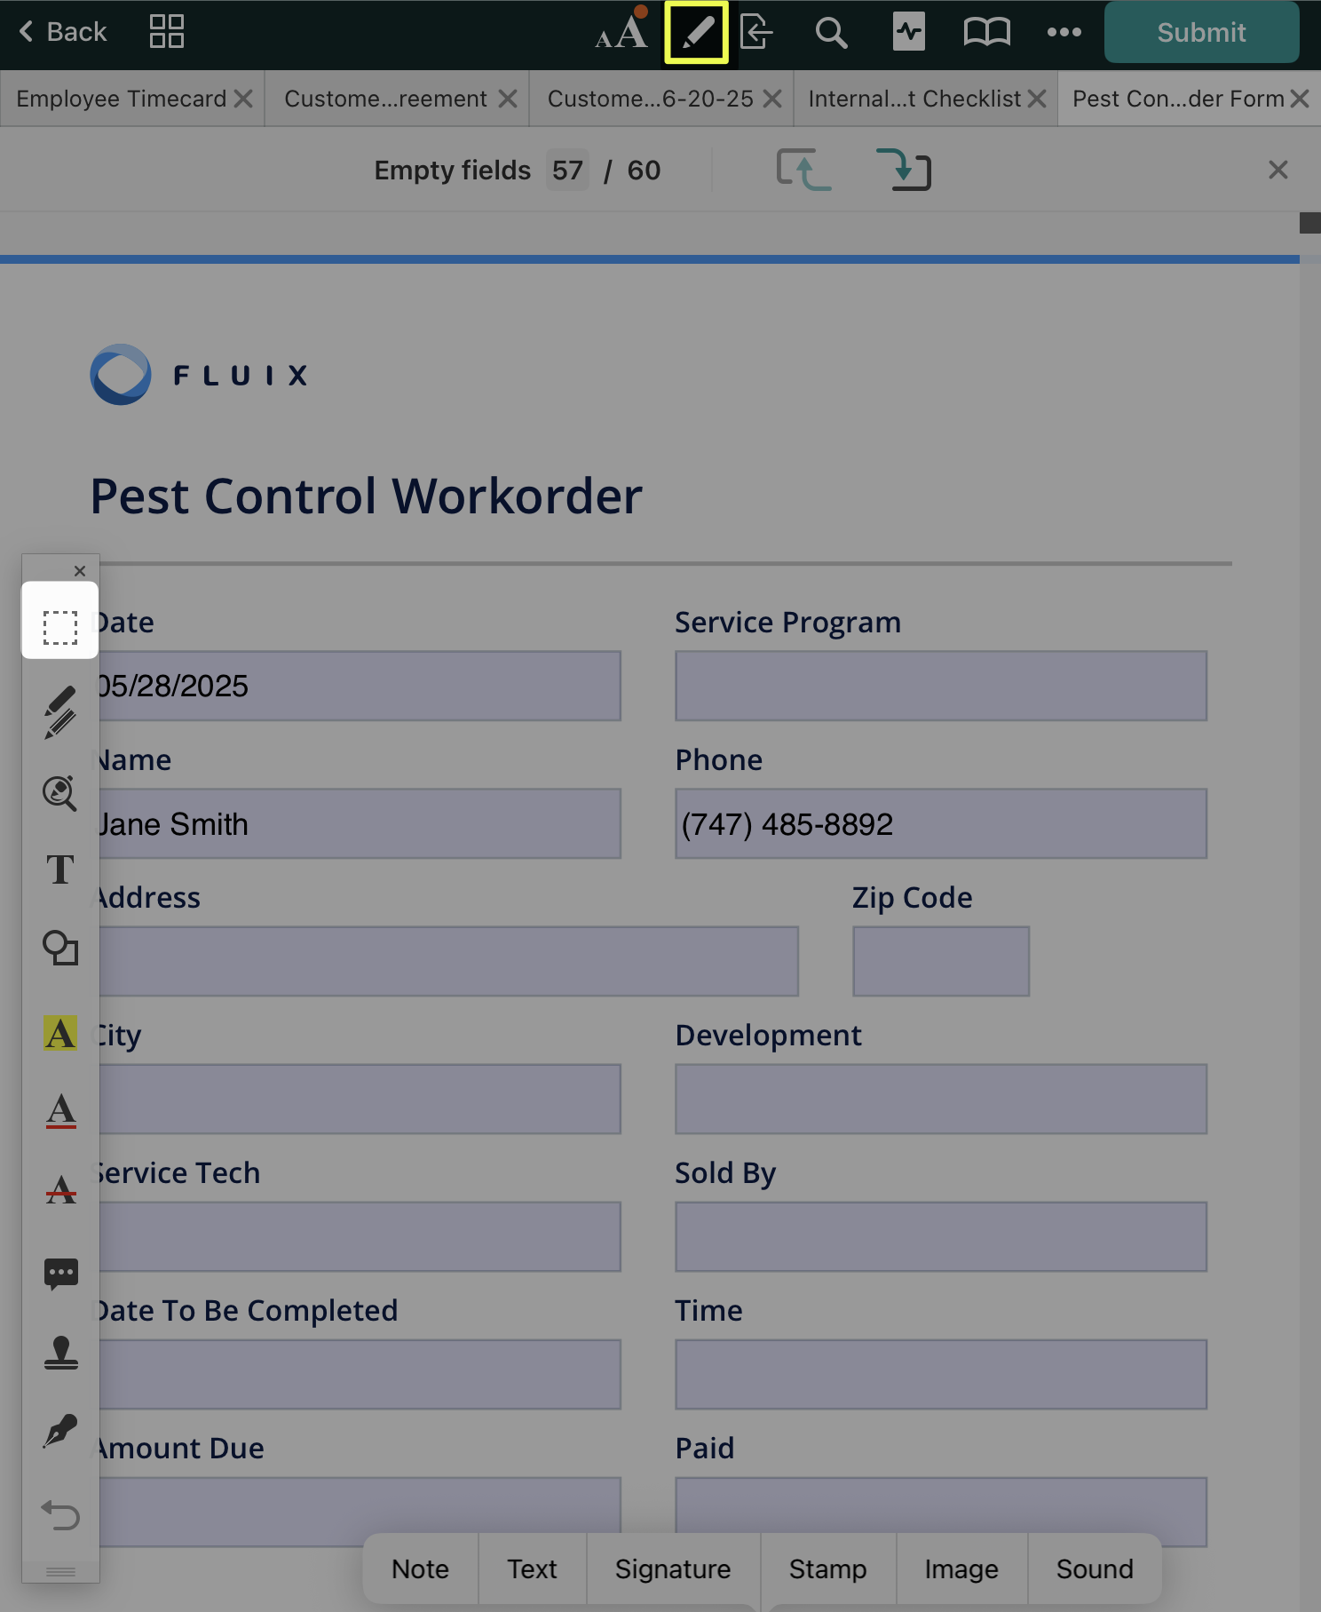This screenshot has height=1612, width=1321.
Task: Toggle the annotation pen mode in top bar
Action: pyautogui.click(x=696, y=33)
